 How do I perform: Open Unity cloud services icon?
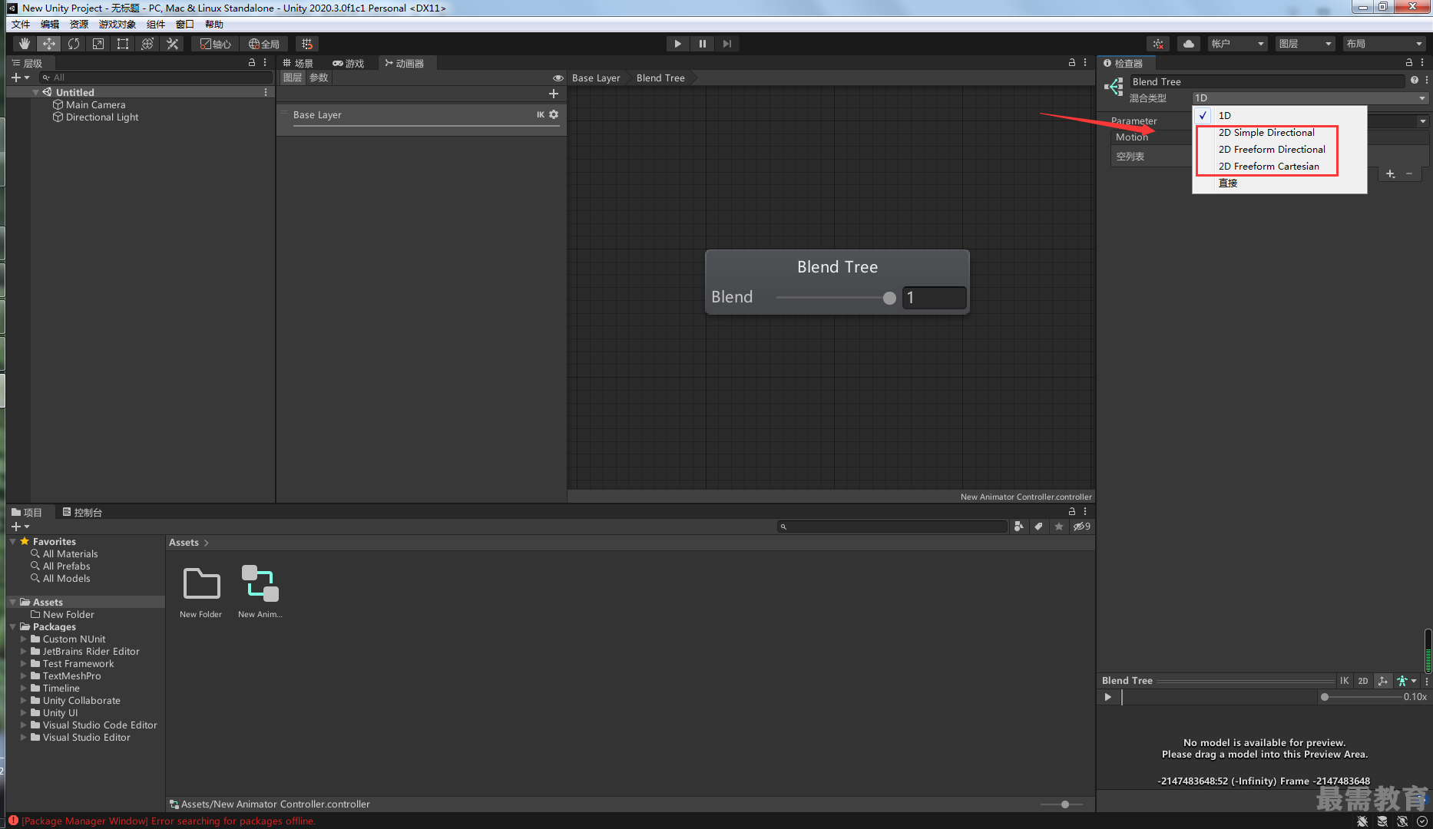(1189, 44)
